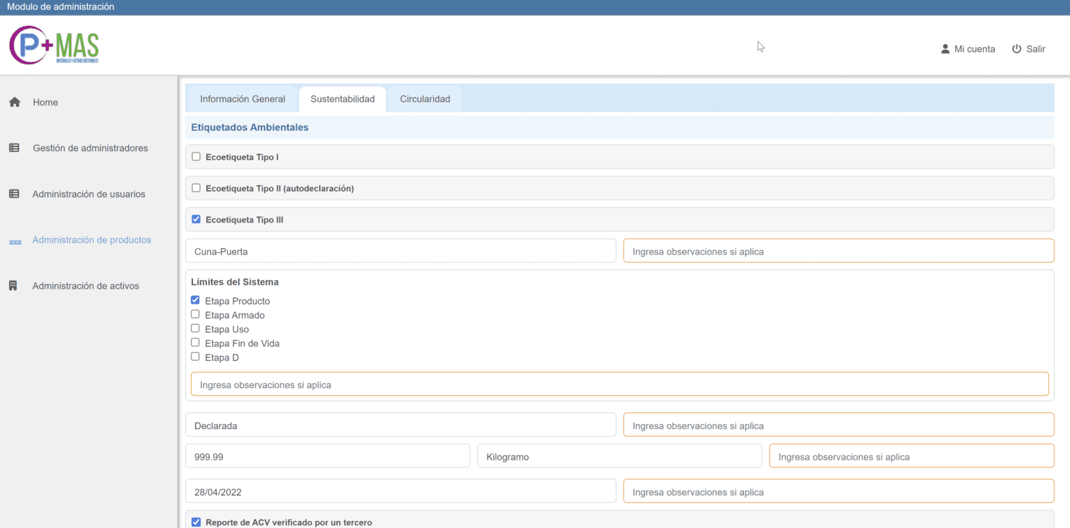Viewport: 1070px width, 528px height.
Task: Open Administración de activos from sidebar
Action: point(85,286)
